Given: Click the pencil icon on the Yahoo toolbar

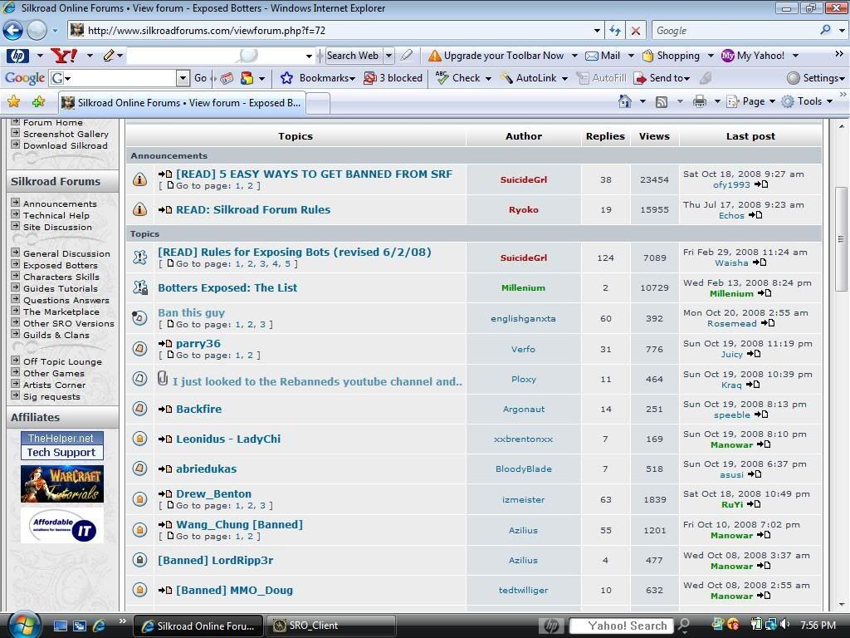Looking at the screenshot, I should pyautogui.click(x=109, y=56).
